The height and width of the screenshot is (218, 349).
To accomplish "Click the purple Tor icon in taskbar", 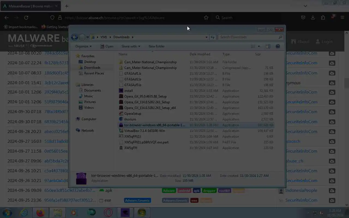I will click(125, 213).
